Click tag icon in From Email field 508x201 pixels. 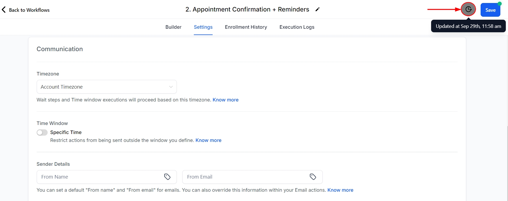click(x=313, y=177)
